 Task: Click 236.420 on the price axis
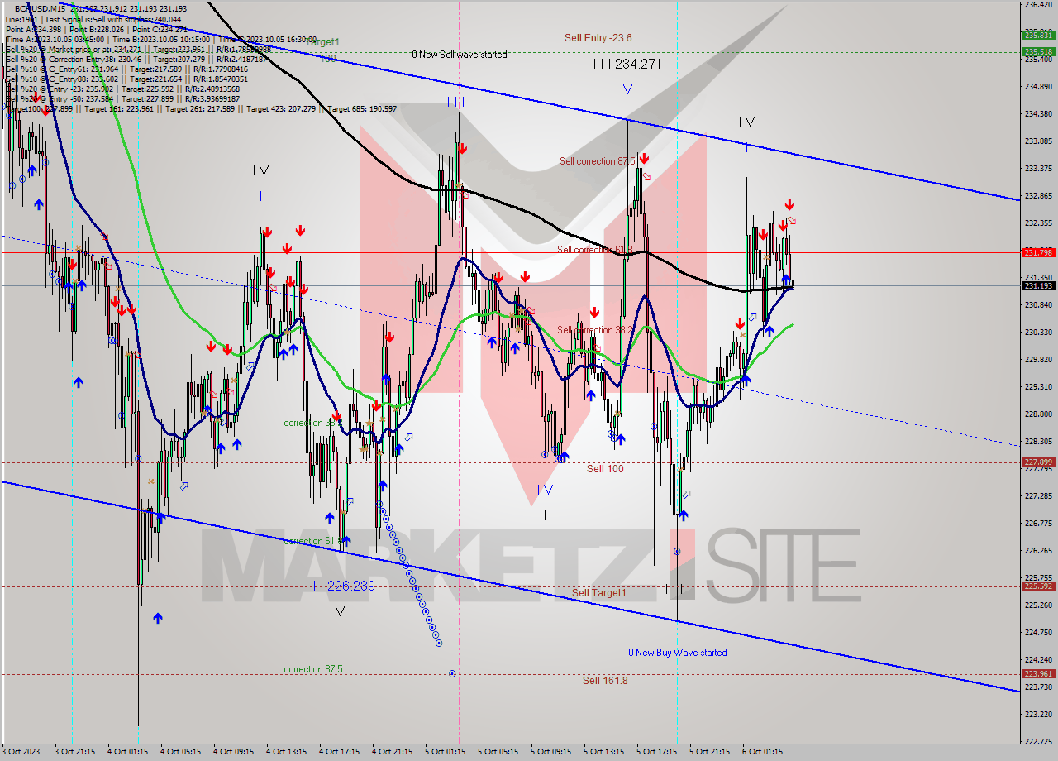(1037, 5)
